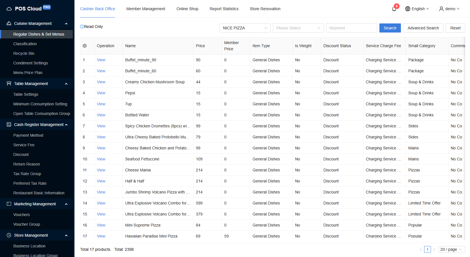Image resolution: width=470 pixels, height=257 pixels.
Task: Click the globe language icon
Action: pyautogui.click(x=407, y=9)
